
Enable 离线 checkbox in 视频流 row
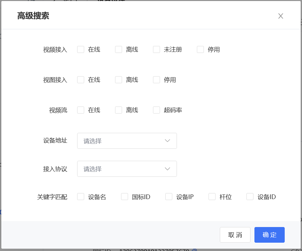(x=119, y=110)
